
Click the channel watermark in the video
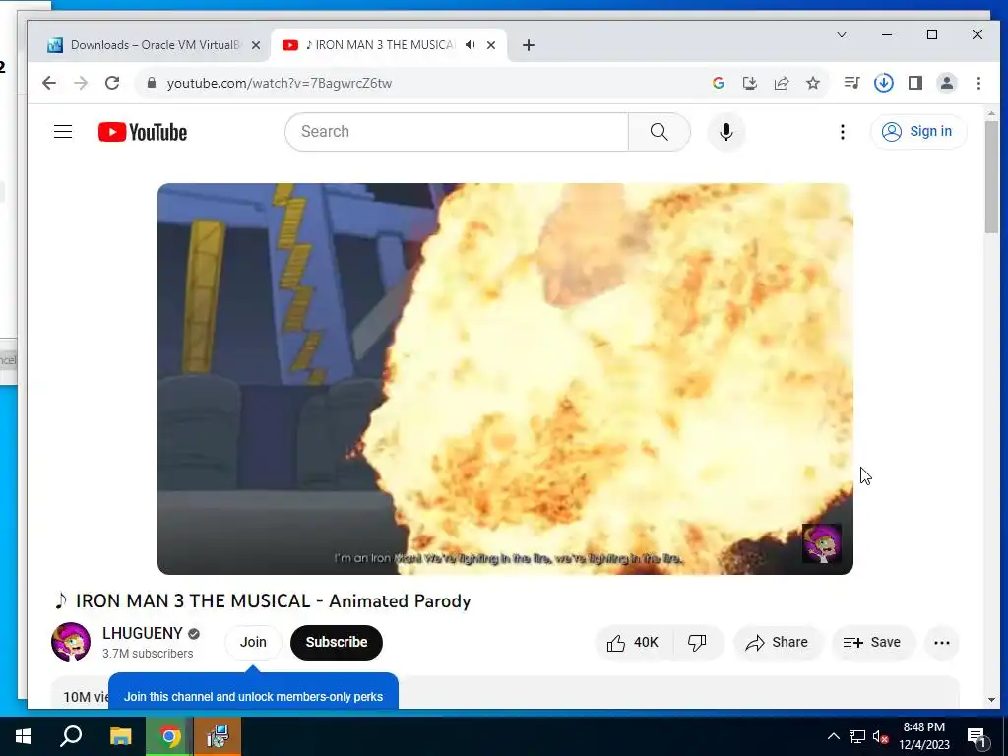(x=822, y=543)
